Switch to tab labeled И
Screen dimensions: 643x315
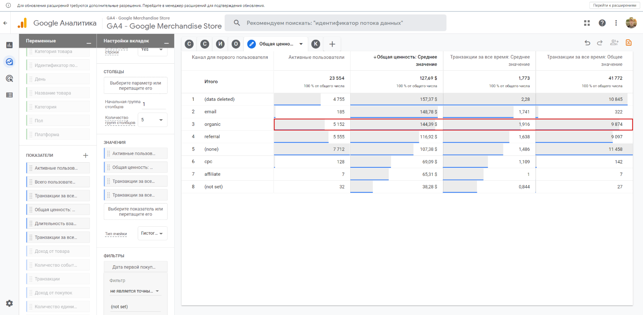(x=220, y=44)
